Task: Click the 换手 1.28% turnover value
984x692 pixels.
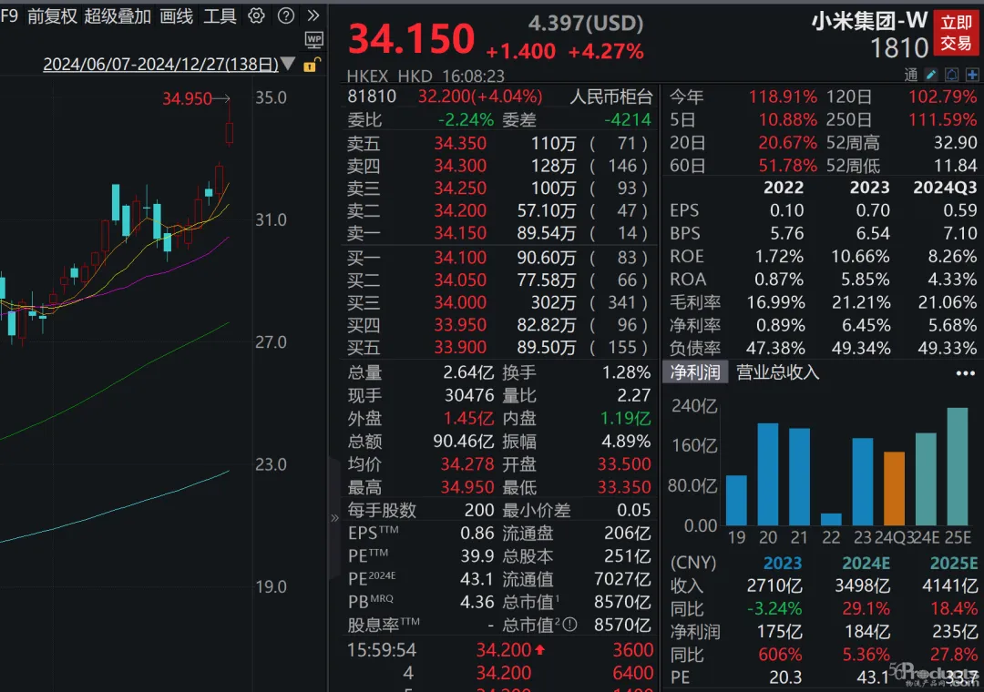Action: click(x=626, y=372)
